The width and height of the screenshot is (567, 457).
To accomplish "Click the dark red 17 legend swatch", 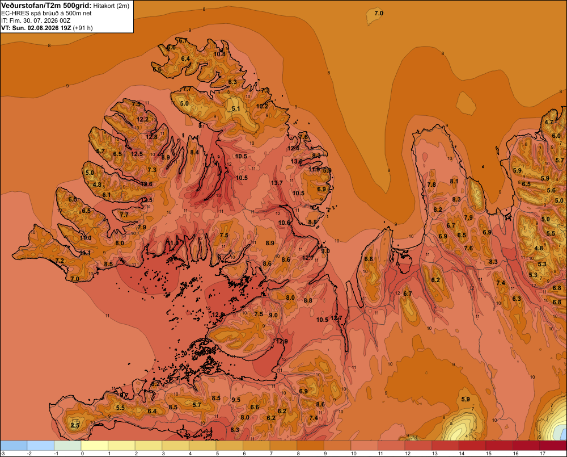I will 553,445.
